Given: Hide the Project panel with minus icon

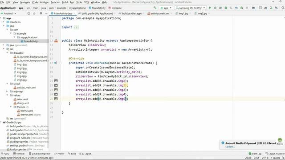Looking at the screenshot, I should (46, 13).
